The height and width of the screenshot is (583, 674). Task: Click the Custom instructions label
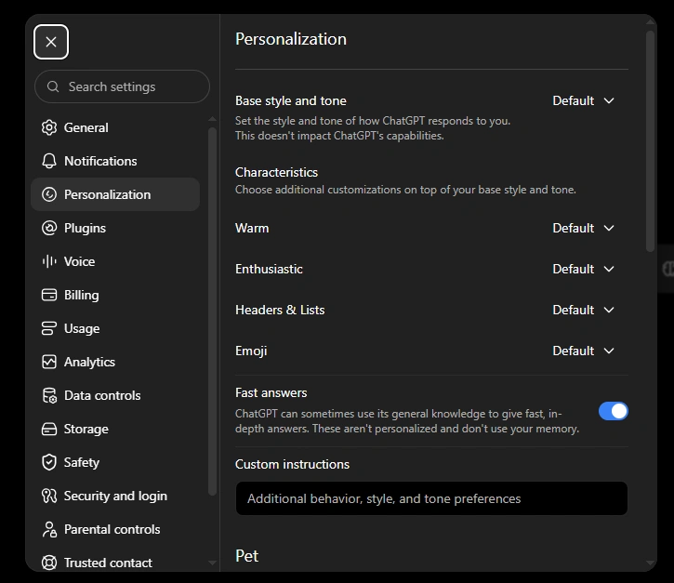click(x=292, y=464)
